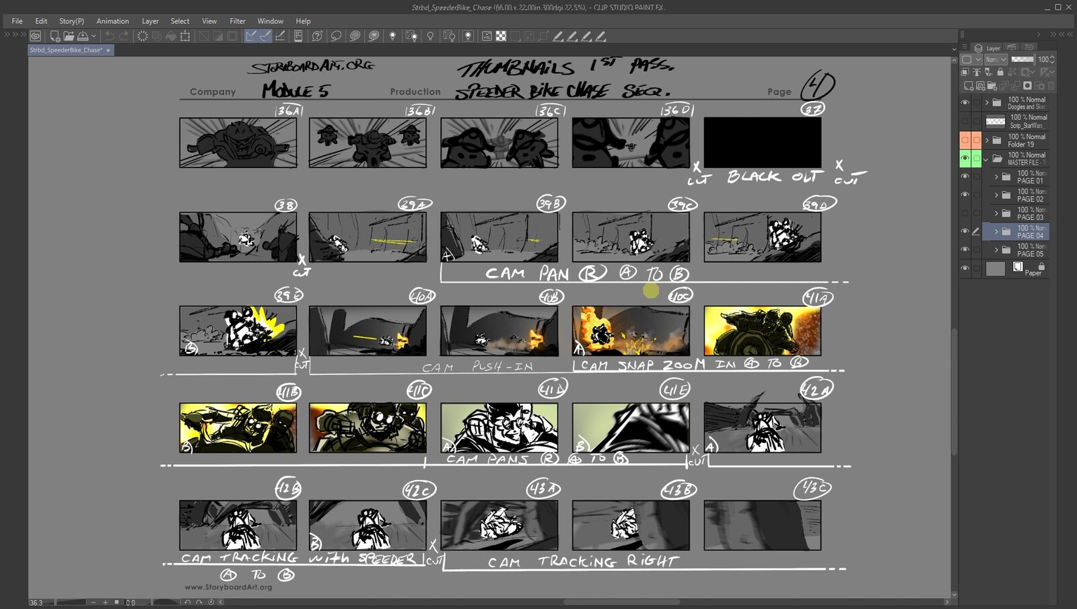This screenshot has width=1077, height=609.
Task: Toggle Snap to Grid
Action: [280, 36]
